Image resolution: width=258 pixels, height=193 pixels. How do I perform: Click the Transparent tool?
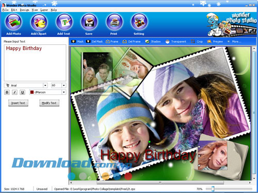tap(175, 42)
